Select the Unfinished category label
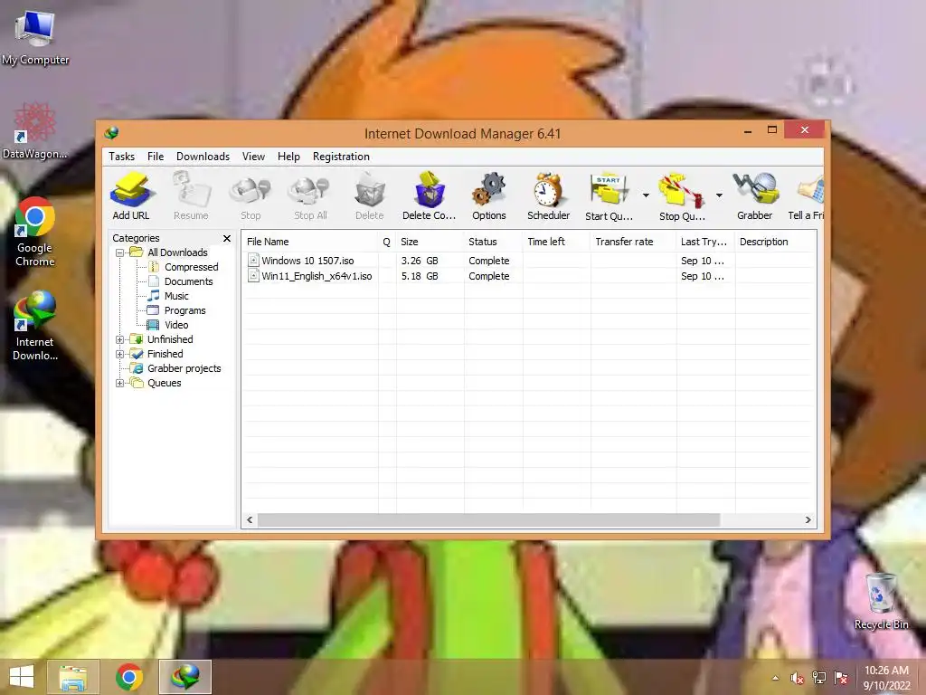Screen dimensions: 926x695 [170, 340]
